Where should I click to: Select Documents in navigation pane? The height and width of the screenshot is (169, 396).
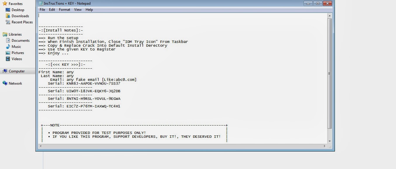[20, 41]
